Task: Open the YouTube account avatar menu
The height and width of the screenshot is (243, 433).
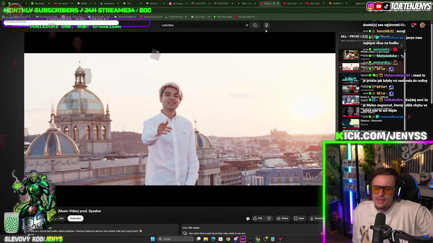Action: (423, 25)
